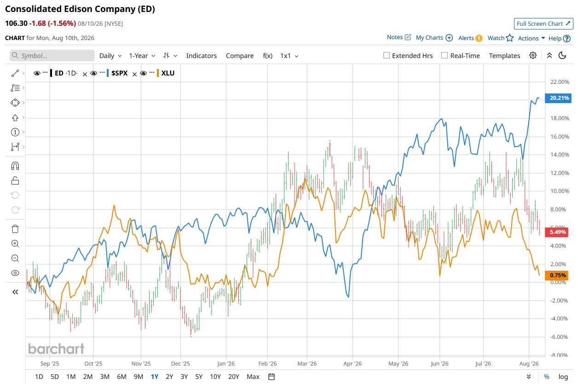Collapse the drawing toolbar with double-chevron
The height and width of the screenshot is (384, 578).
[15, 291]
